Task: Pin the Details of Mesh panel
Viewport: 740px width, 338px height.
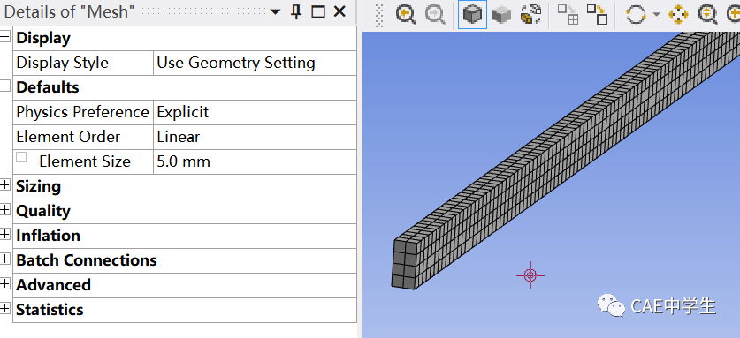Action: coord(296,11)
